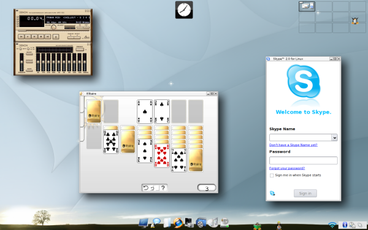Open the analog clock widget

(x=184, y=10)
